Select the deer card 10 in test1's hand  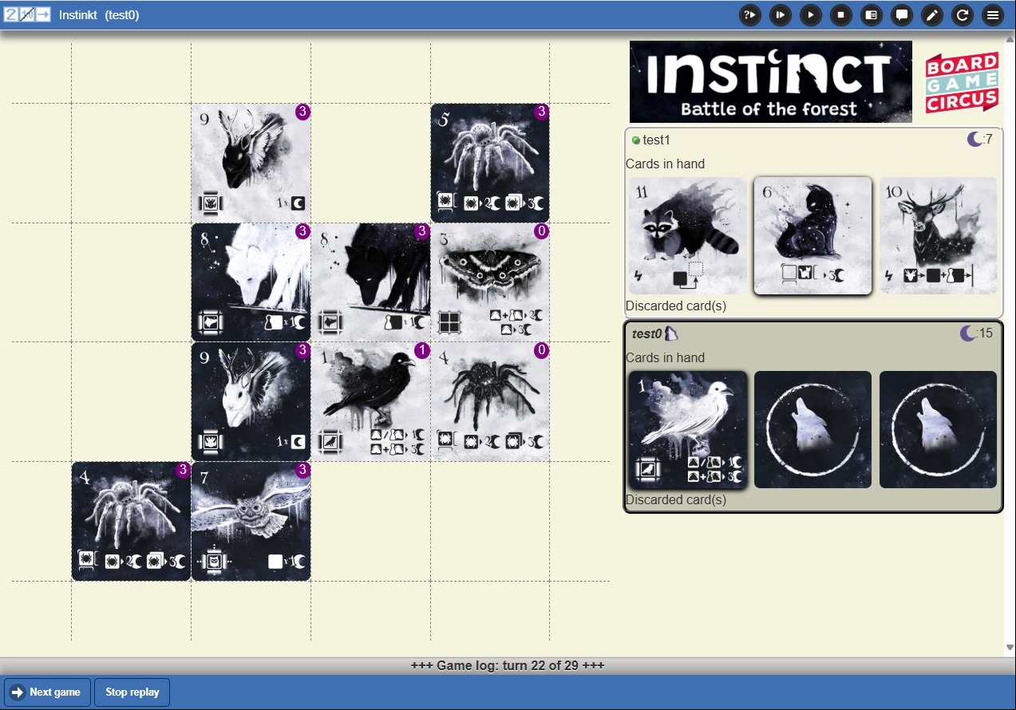pyautogui.click(x=938, y=235)
